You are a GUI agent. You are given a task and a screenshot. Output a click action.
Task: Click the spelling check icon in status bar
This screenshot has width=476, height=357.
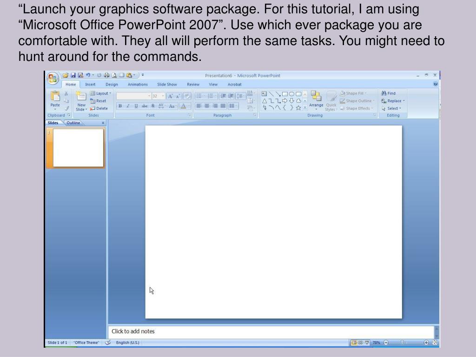point(108,343)
